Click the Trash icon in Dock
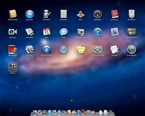 tap(110, 112)
